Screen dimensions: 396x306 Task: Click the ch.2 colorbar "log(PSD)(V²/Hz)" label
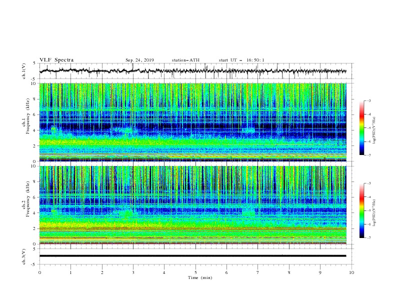[374, 212]
